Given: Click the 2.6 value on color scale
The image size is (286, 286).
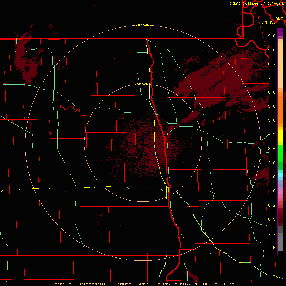Looking at the screenshot, I should (272, 163).
